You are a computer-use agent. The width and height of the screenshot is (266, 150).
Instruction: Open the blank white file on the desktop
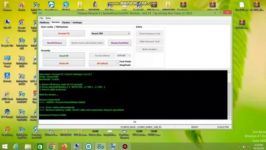click(x=242, y=7)
